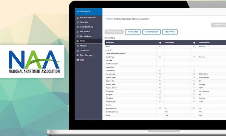Click the National Apartment Association logo
The image size is (226, 136).
point(34,62)
